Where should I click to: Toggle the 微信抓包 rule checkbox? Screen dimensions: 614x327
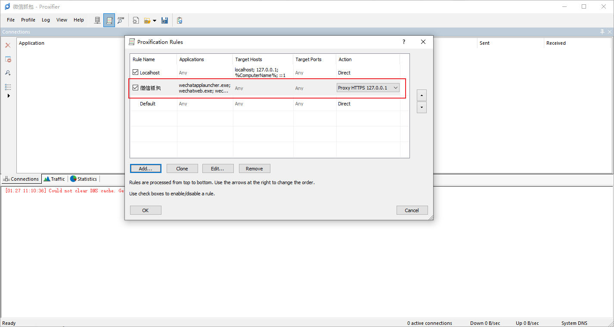tap(136, 88)
